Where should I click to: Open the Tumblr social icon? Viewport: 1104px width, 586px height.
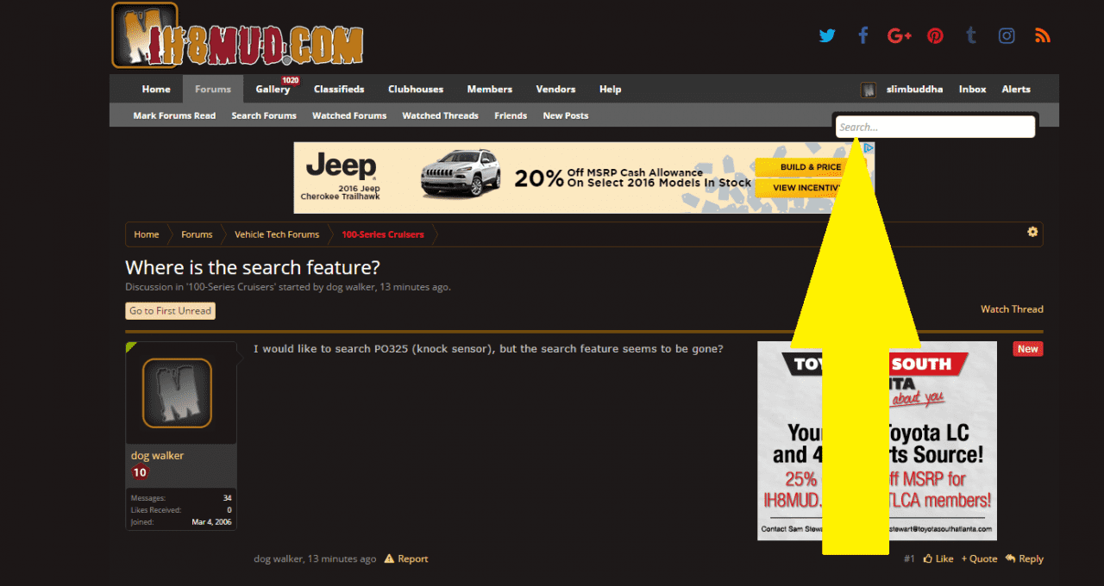point(971,35)
